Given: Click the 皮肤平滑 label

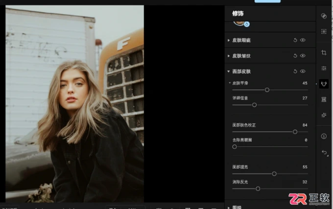Looking at the screenshot, I should click(240, 83).
